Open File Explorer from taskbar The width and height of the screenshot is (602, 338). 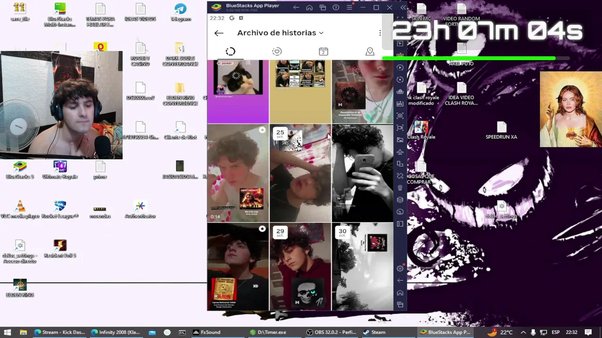click(23, 332)
